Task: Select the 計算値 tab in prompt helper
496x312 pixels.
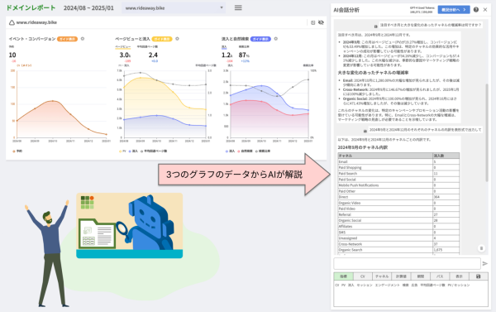Action: tap(401, 276)
